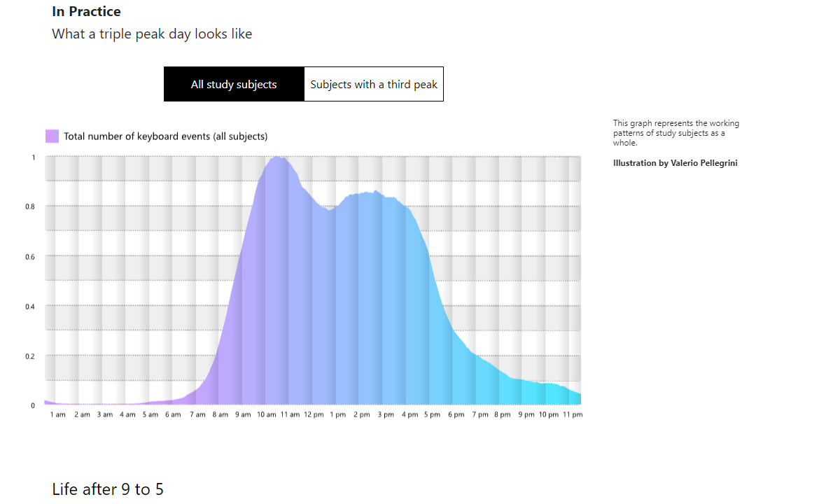Click subtitle What a triple peak day looks like
The width and height of the screenshot is (840, 504).
click(152, 34)
